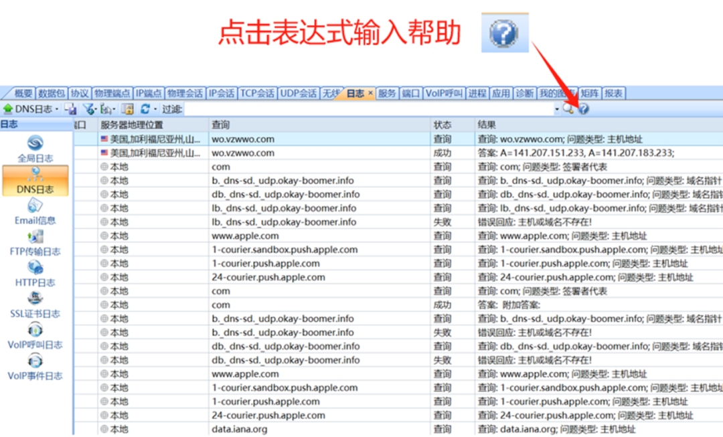Screen dimensions: 723x437
Task: Expand the DNS日志 toolbar dropdown arrow
Action: point(57,109)
